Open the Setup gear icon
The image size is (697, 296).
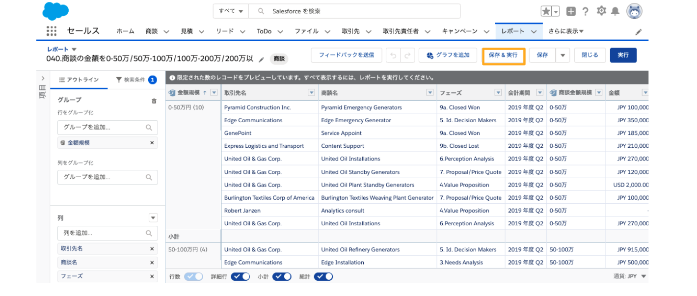tap(602, 10)
